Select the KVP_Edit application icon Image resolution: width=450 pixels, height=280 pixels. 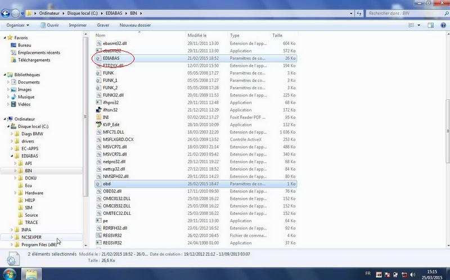click(98, 125)
